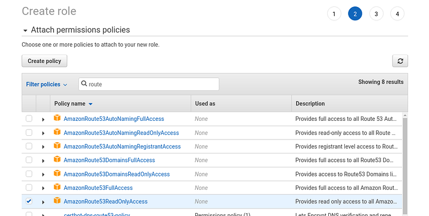
Task: Click the policy icon beside AmazonRoute53AutoNamingReadOnlyAccess
Action: (x=57, y=132)
